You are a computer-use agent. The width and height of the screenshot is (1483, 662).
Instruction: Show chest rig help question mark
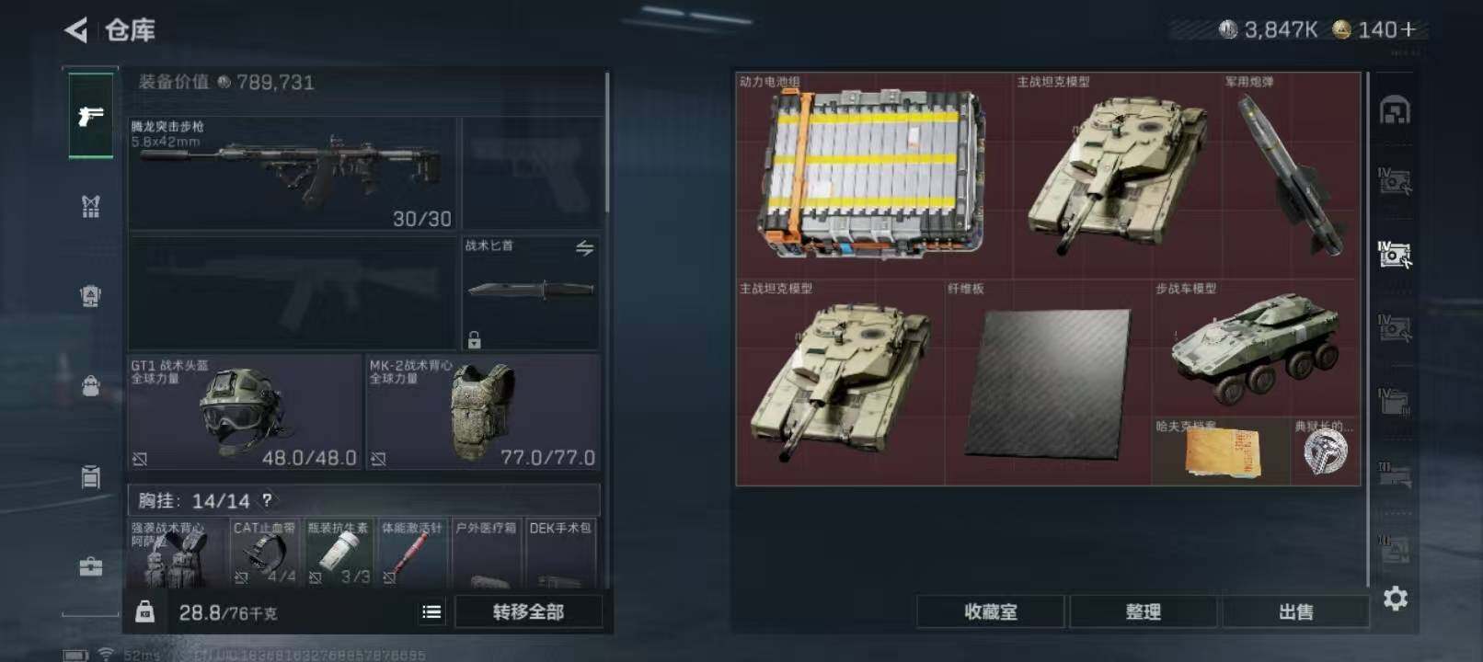coord(267,500)
